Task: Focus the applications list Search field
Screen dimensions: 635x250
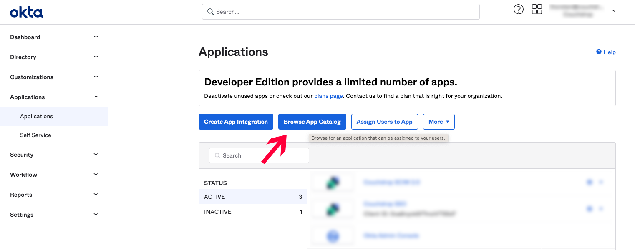Action: [x=259, y=155]
